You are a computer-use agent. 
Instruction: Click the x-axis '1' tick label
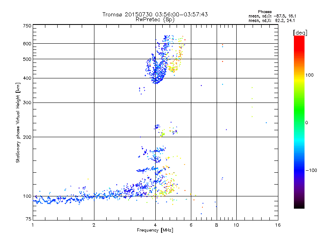pos(33,225)
